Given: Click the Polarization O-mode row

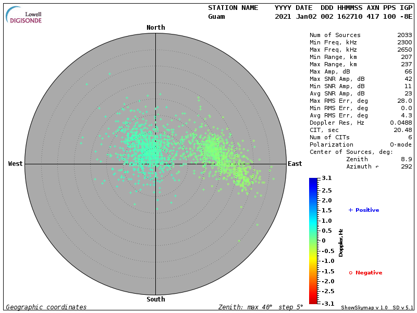Looking at the screenshot, I should coord(361,145).
